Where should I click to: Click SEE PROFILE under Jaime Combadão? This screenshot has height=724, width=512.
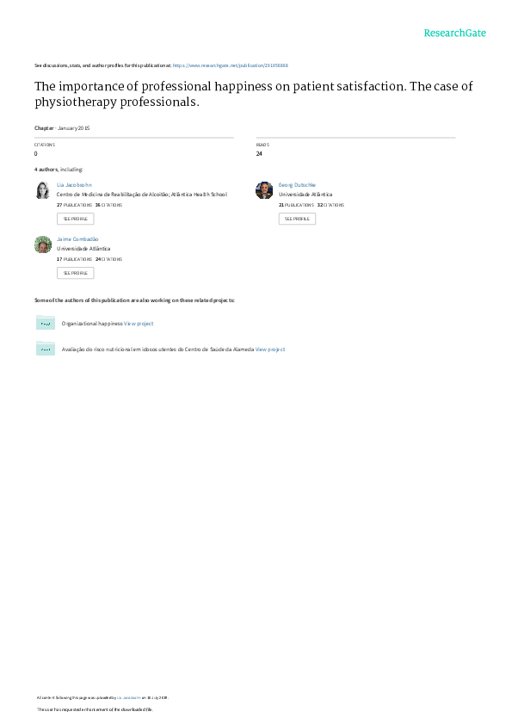click(75, 274)
